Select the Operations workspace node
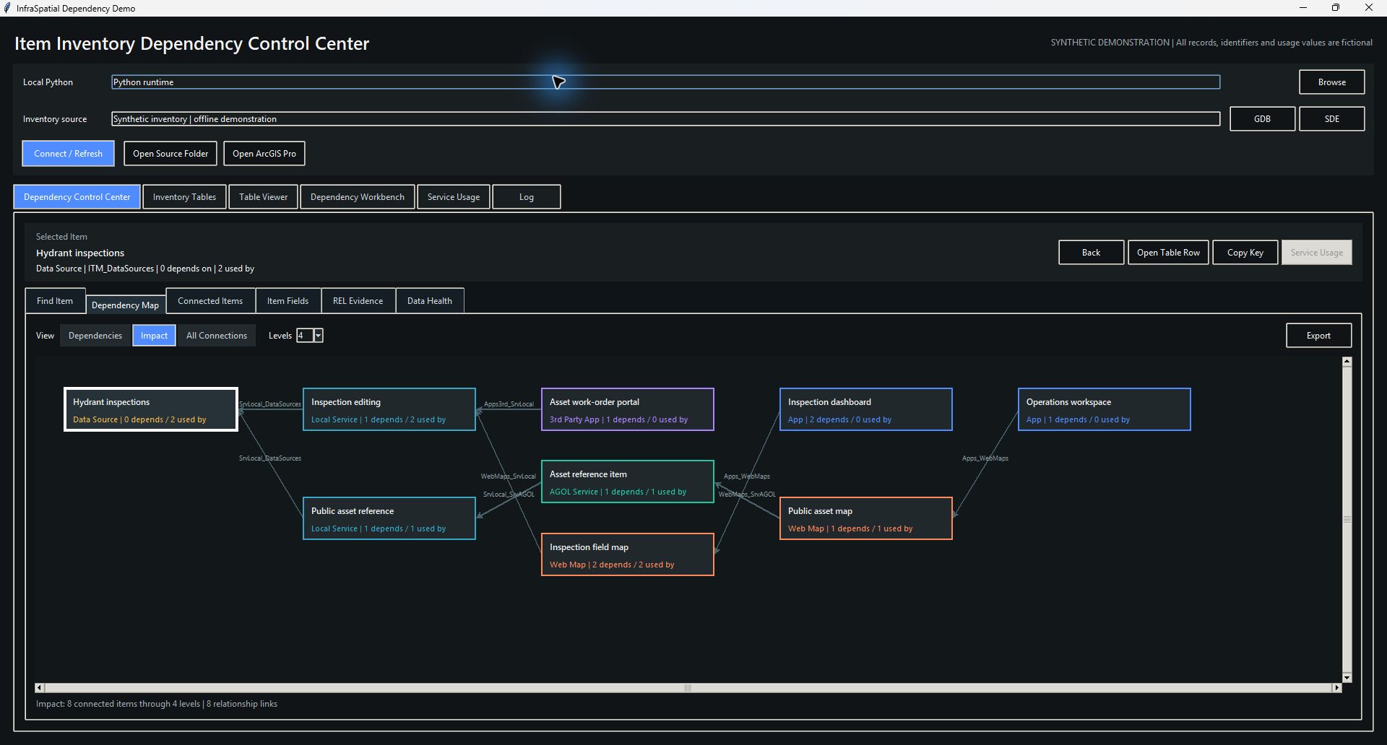 1105,409
